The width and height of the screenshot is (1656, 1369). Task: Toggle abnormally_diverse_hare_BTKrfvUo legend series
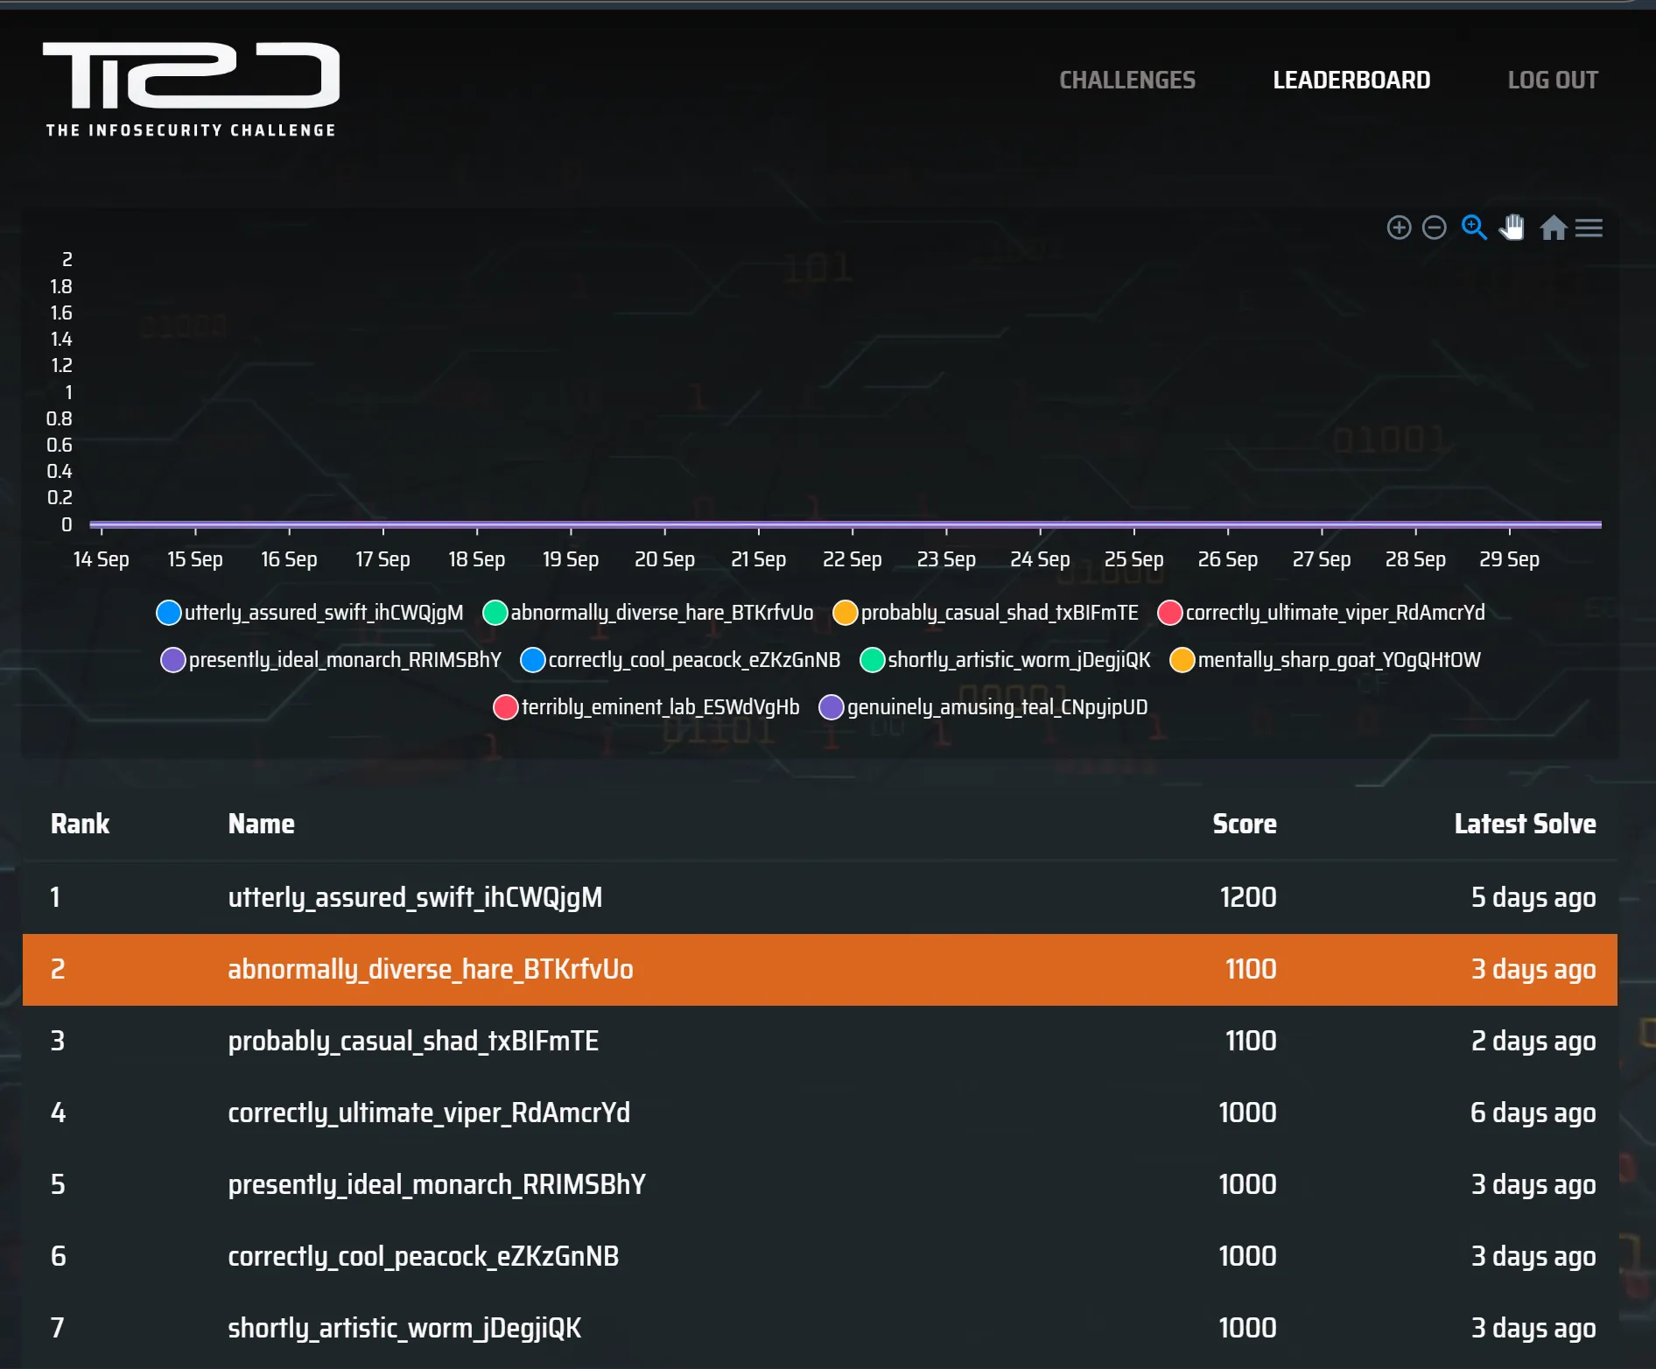[648, 613]
